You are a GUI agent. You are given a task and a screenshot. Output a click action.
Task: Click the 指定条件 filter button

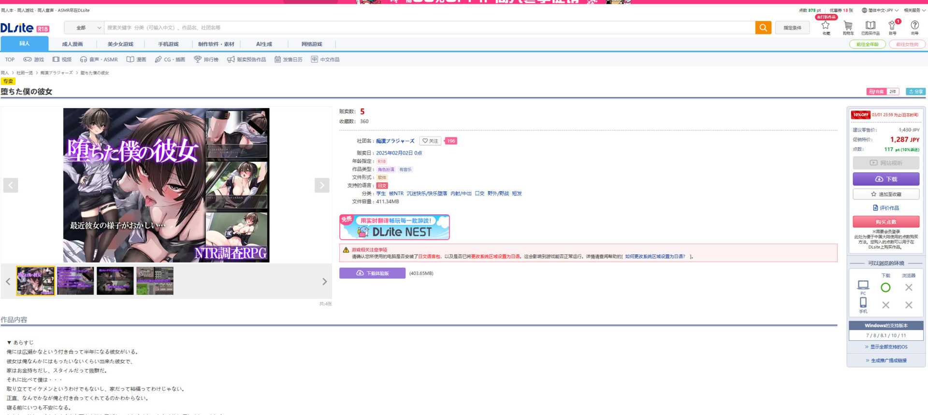tap(792, 28)
